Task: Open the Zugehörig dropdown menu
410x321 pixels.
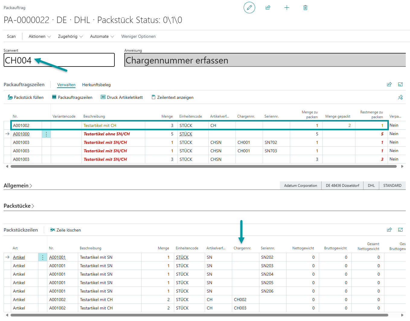Action: [x=70, y=36]
